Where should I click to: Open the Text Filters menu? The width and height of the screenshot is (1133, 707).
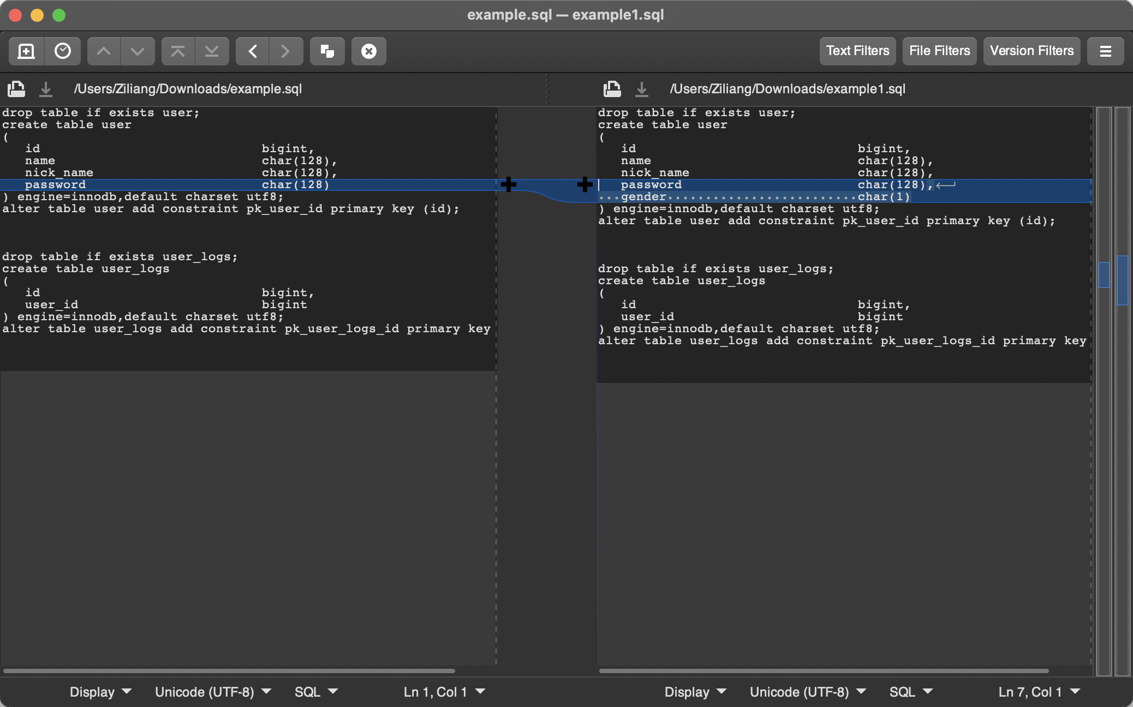[857, 51]
